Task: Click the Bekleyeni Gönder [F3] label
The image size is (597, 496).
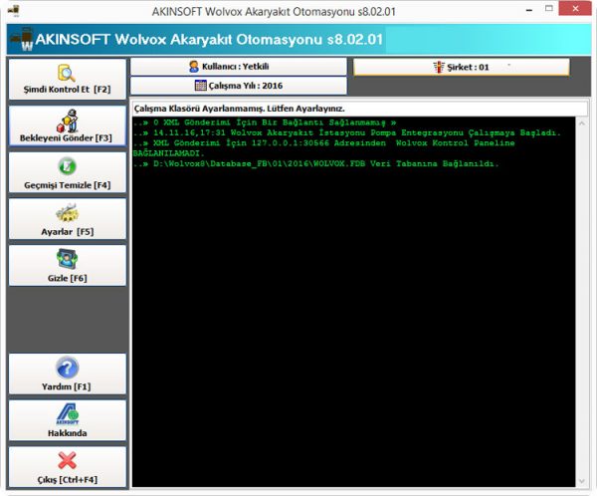Action: click(x=66, y=138)
